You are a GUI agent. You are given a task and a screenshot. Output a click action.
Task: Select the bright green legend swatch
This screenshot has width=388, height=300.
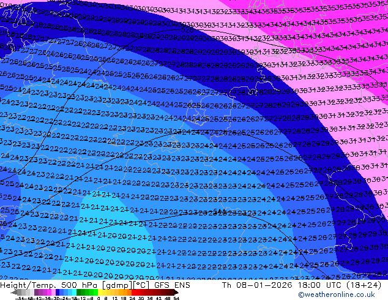[x=95, y=293]
